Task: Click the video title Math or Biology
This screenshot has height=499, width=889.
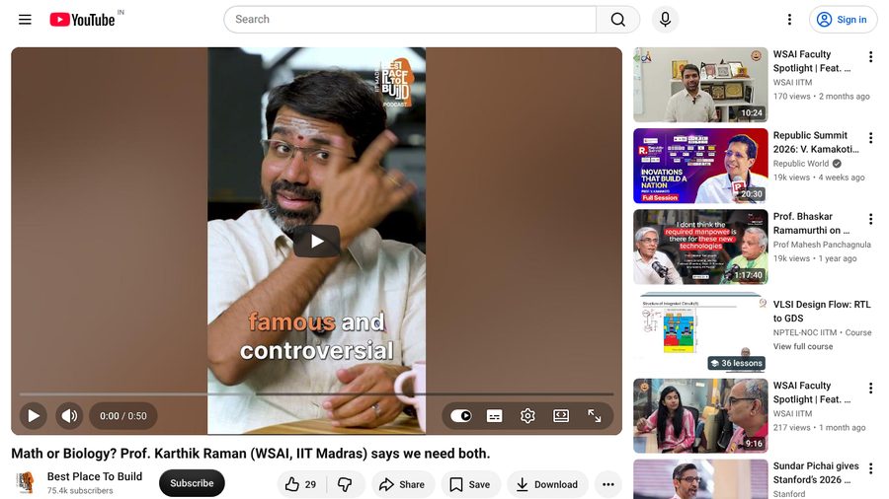Action: point(251,454)
